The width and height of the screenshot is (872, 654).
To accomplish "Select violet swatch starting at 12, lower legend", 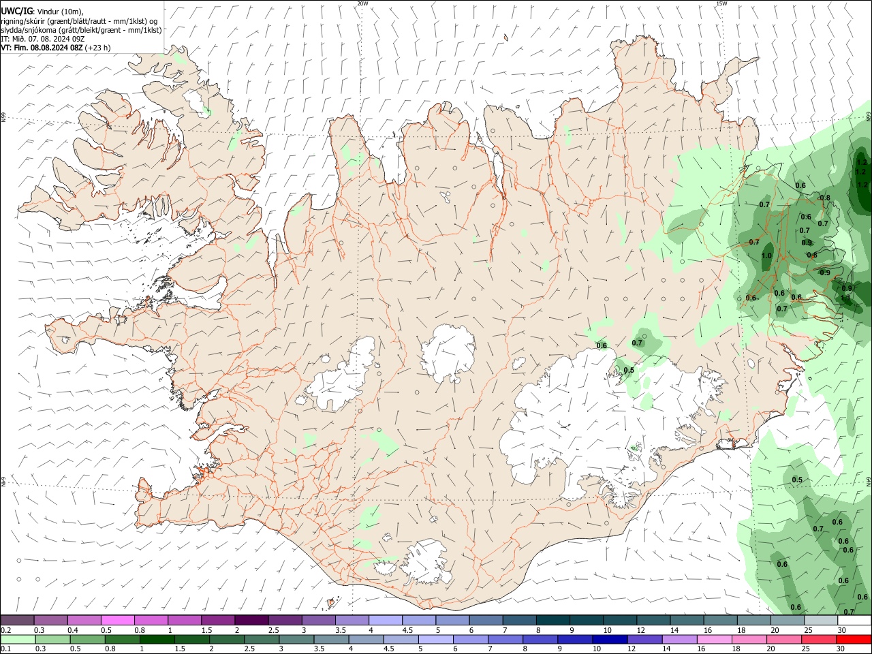I will tap(645, 640).
